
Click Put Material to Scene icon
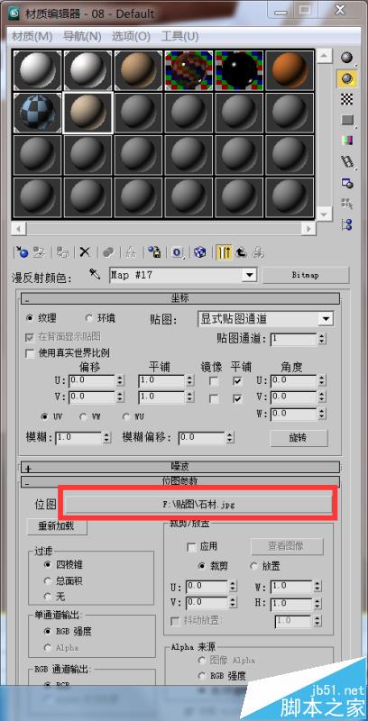(41, 252)
